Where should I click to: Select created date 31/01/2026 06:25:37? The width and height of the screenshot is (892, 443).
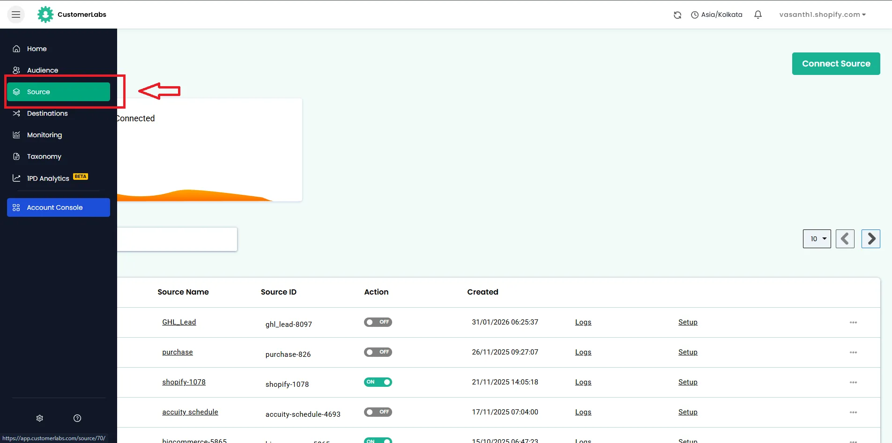tap(505, 322)
